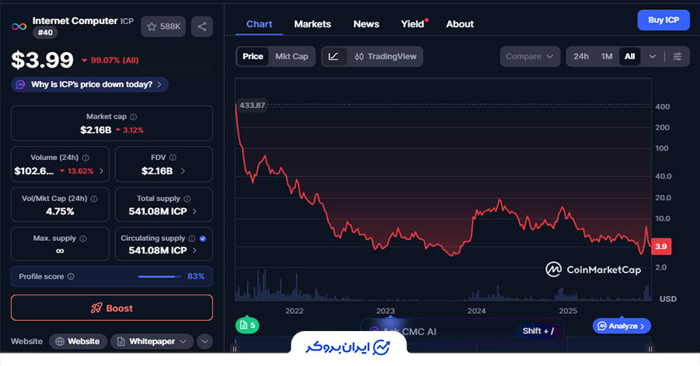Click the red 3.9 current price label

[661, 246]
